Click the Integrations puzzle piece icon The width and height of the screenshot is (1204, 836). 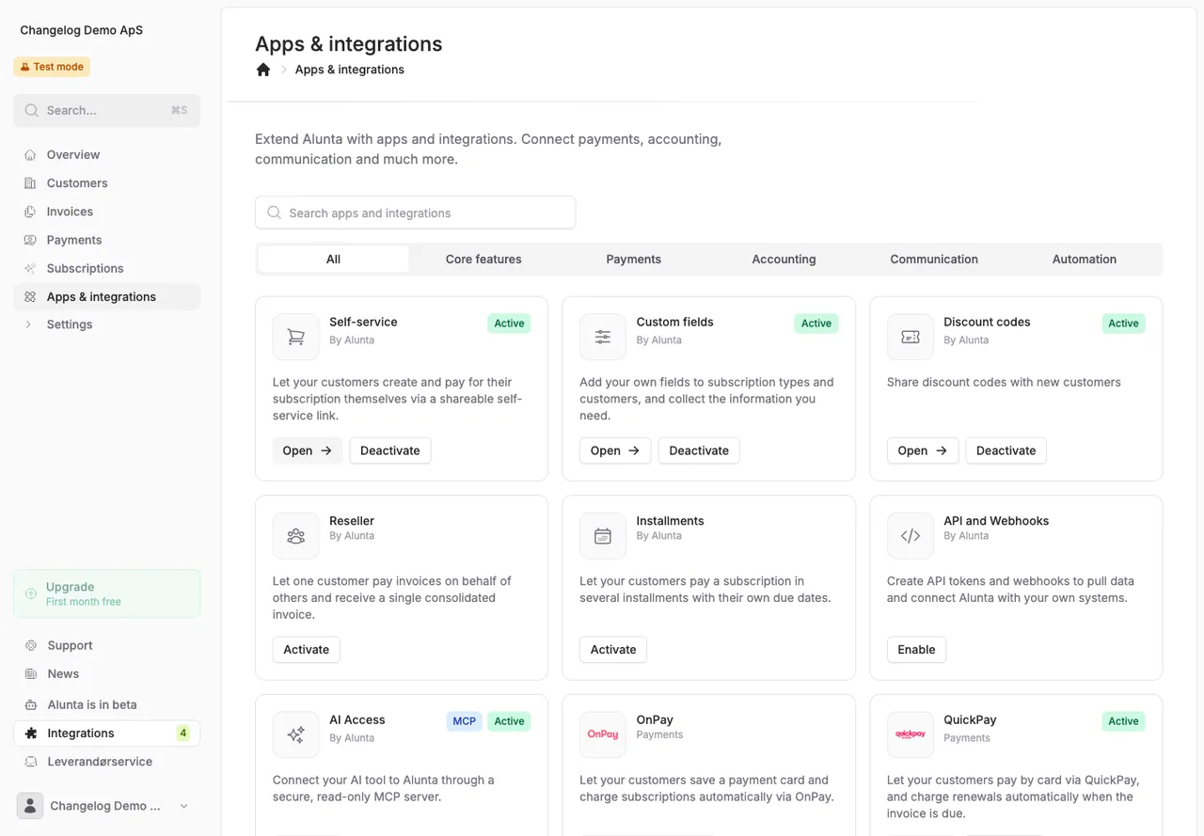pyautogui.click(x=31, y=733)
